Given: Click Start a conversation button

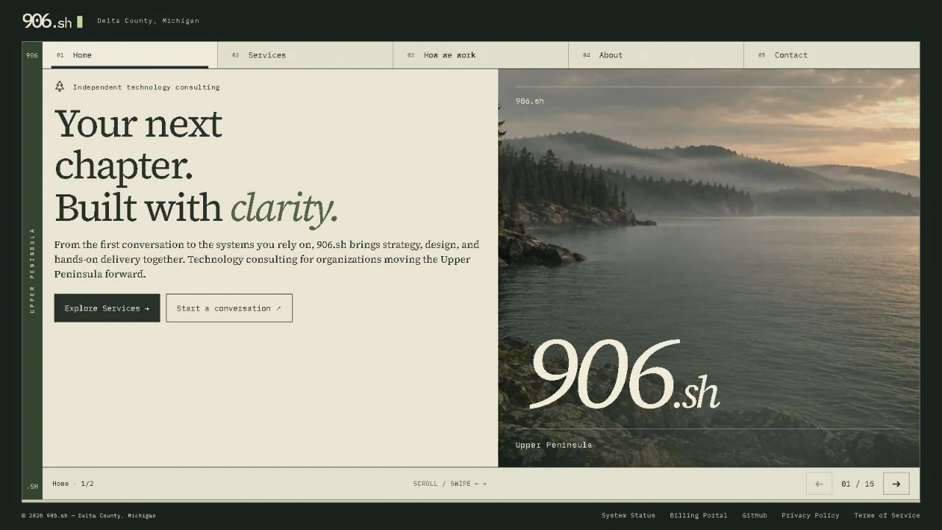Looking at the screenshot, I should 229,308.
